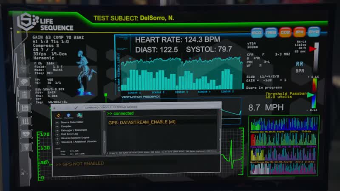The image size is (340, 191).
Task: Open the equalizer sliders sidebar icon
Action: point(25,121)
